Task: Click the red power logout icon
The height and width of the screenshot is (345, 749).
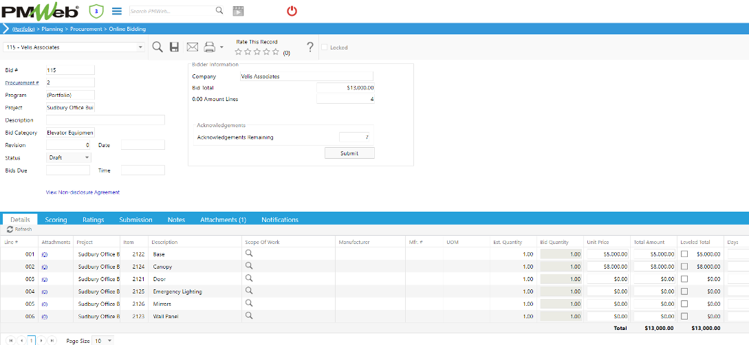Action: click(292, 10)
